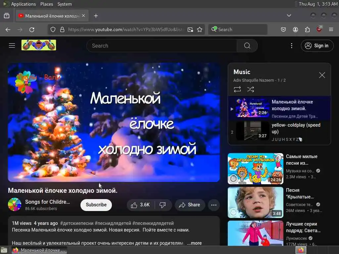Toggle shuffle playlist button
The height and width of the screenshot is (254, 339).
point(250,89)
